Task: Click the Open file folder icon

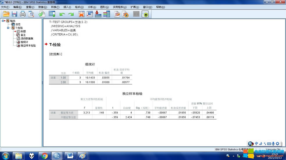Action: [x=6, y=14]
